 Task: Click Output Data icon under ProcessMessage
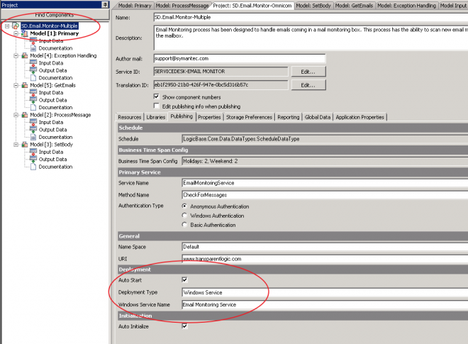click(33, 130)
